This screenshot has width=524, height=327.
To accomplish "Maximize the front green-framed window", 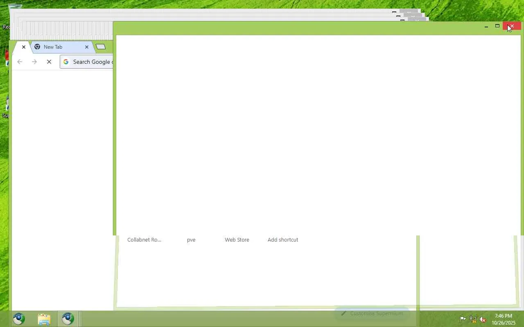I will 497,26.
